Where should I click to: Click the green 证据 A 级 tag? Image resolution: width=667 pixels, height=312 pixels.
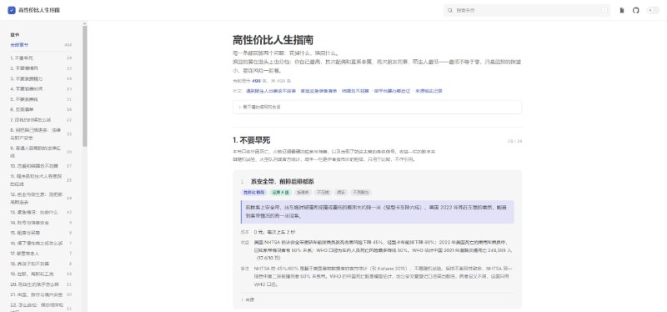coord(281,193)
